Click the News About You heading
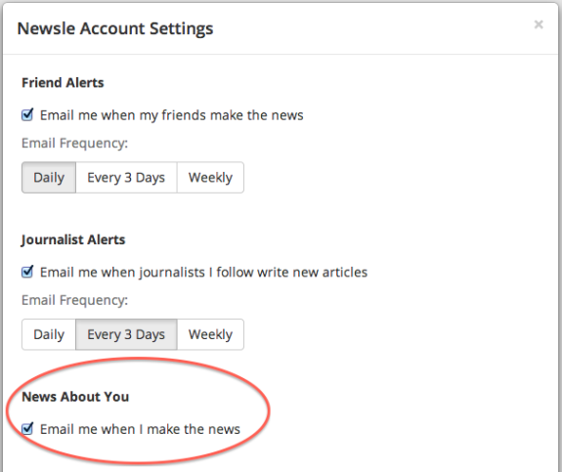 click(x=75, y=397)
